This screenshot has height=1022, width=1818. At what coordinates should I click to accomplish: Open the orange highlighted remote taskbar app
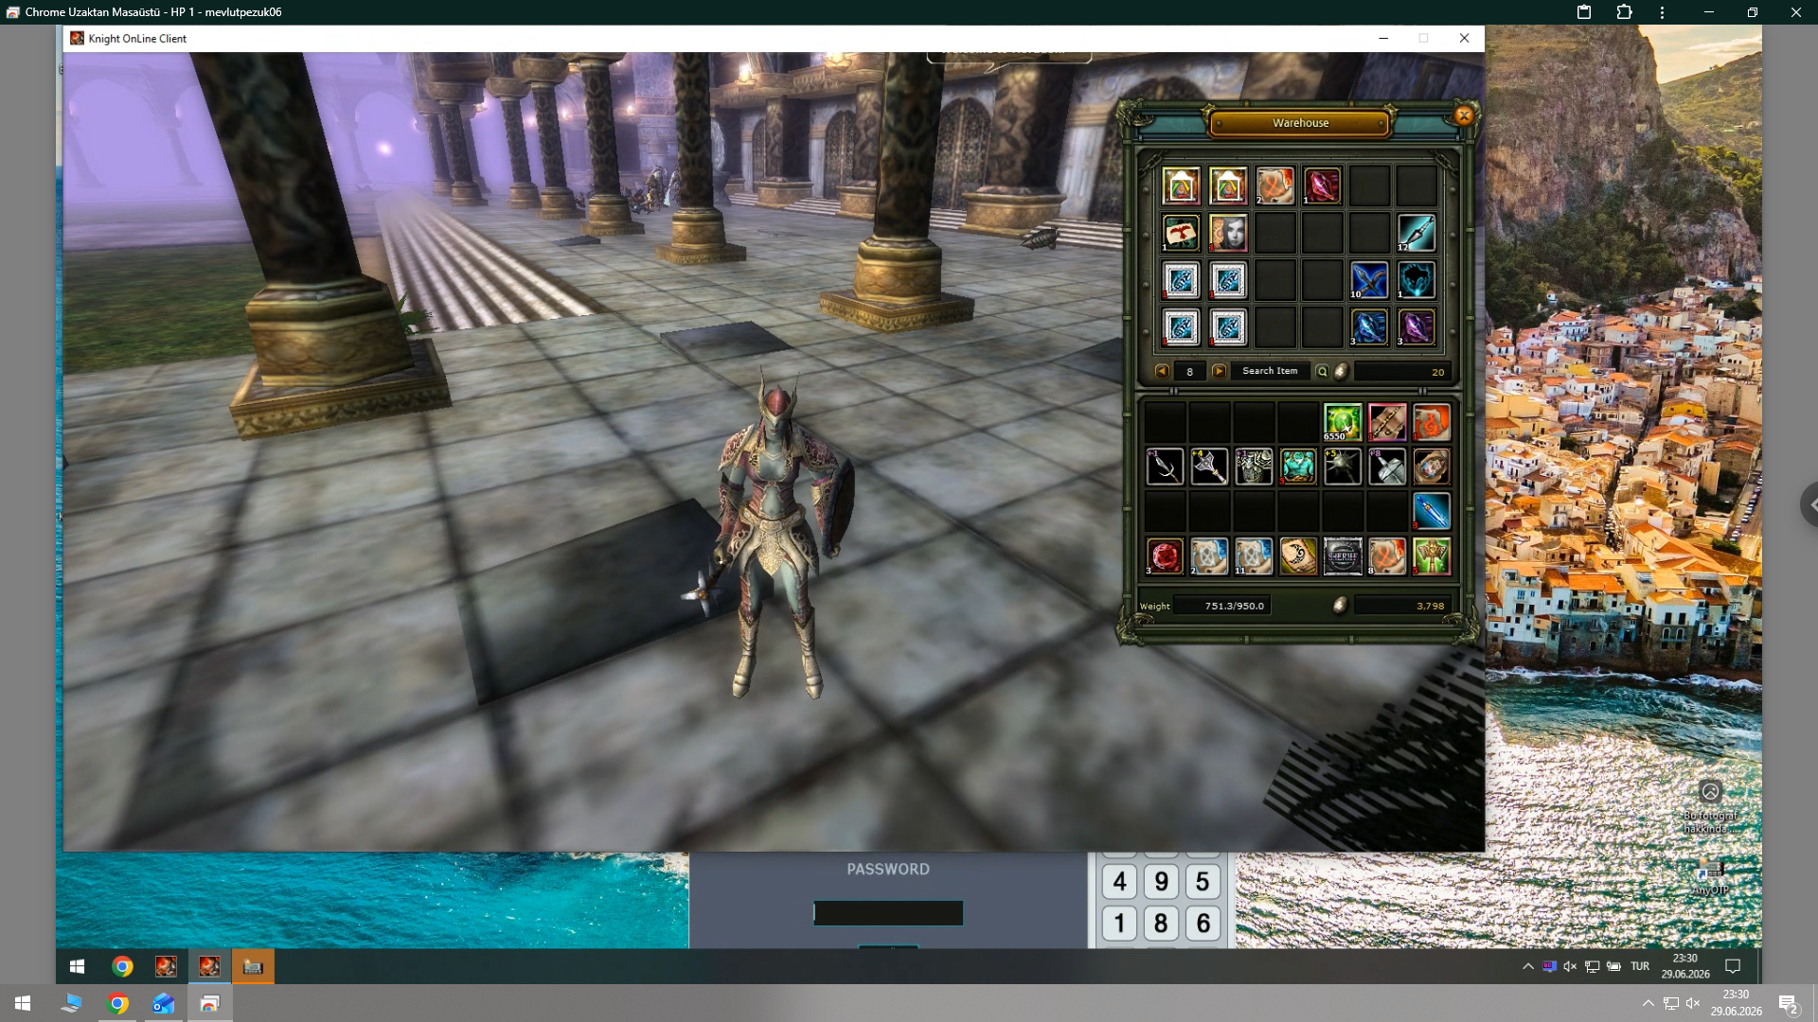[253, 966]
